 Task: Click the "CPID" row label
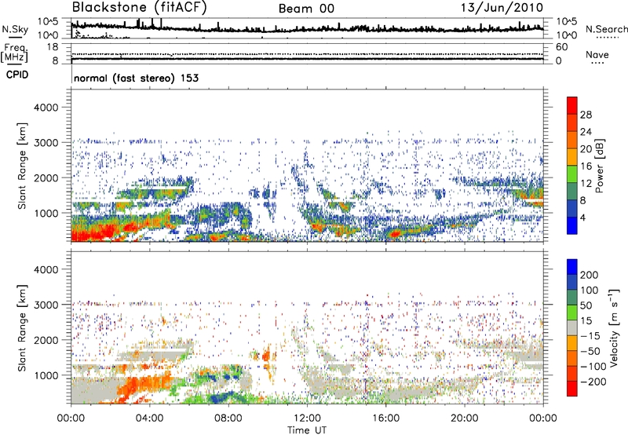[x=17, y=75]
